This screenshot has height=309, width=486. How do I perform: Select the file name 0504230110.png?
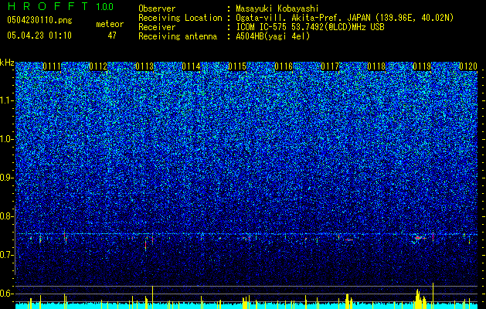coord(39,20)
